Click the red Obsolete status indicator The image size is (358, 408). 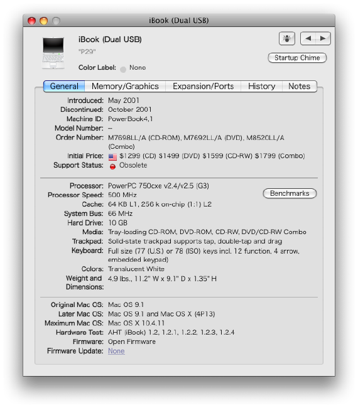[x=112, y=166]
